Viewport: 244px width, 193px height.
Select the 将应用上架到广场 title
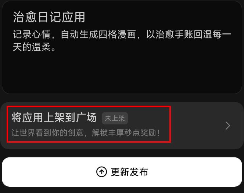[x=54, y=117]
